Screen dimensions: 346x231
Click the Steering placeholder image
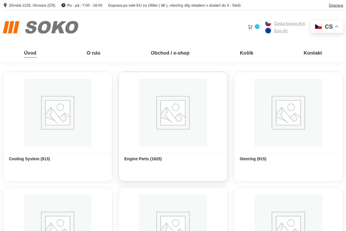[288, 113]
